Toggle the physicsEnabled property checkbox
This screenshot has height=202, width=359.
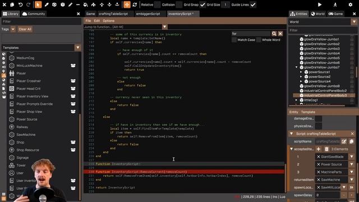pos(319,126)
